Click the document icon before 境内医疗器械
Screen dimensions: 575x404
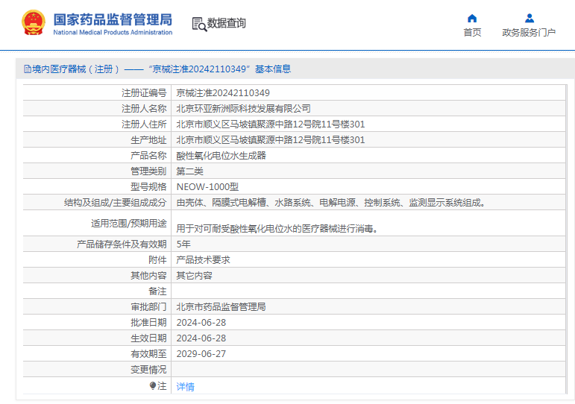tap(28, 69)
